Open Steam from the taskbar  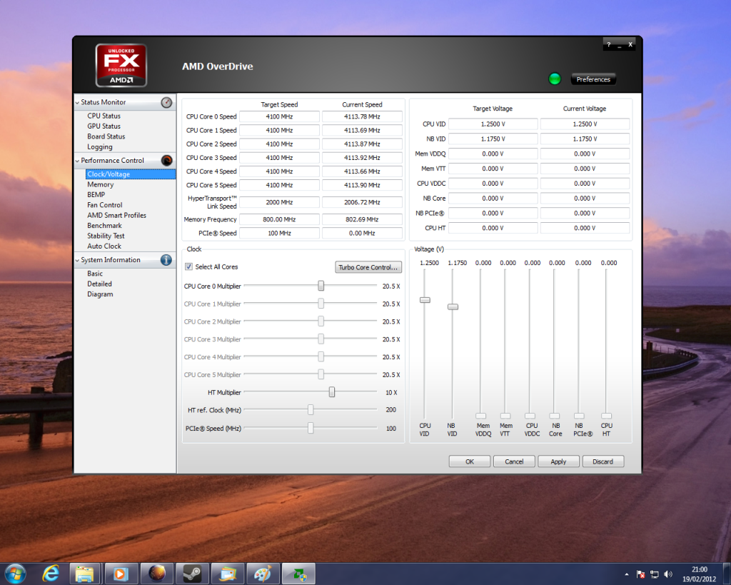pyautogui.click(x=191, y=574)
